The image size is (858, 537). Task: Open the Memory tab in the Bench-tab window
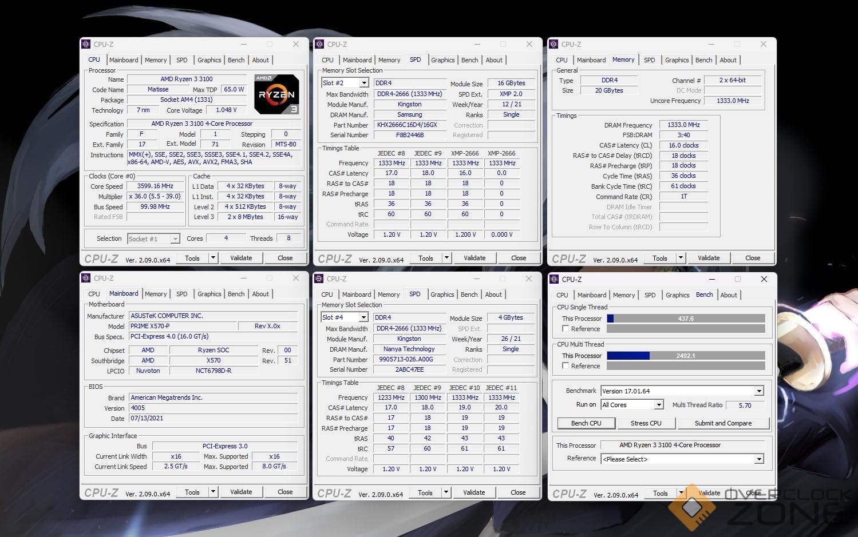point(624,295)
